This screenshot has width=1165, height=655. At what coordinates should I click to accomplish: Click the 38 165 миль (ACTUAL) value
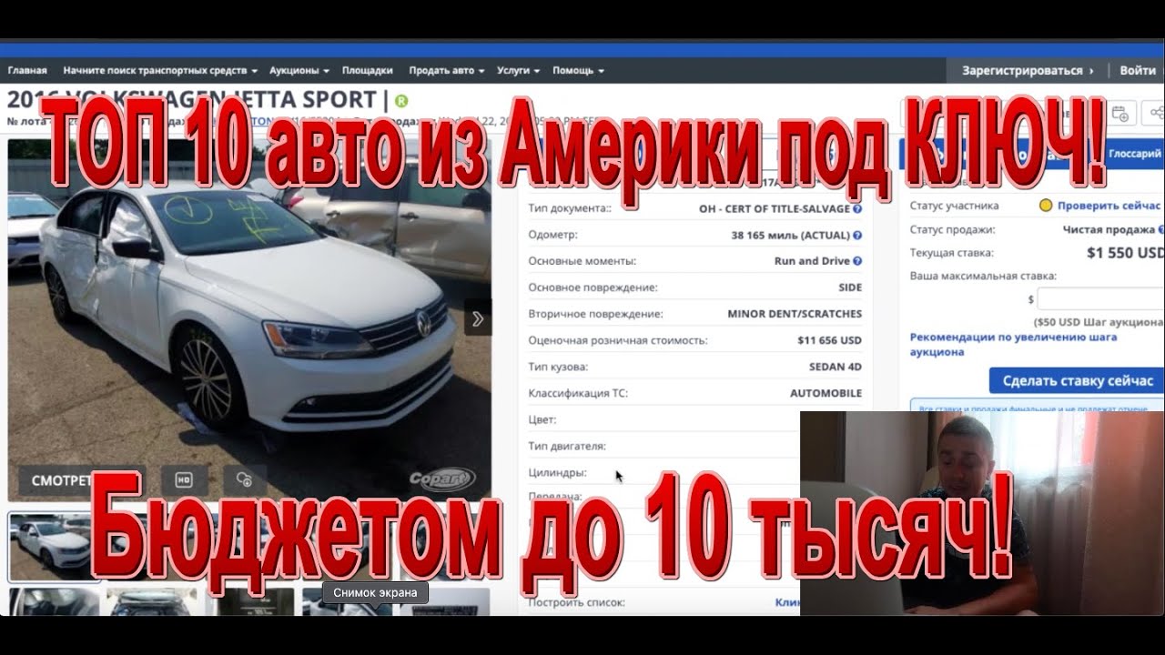click(790, 235)
